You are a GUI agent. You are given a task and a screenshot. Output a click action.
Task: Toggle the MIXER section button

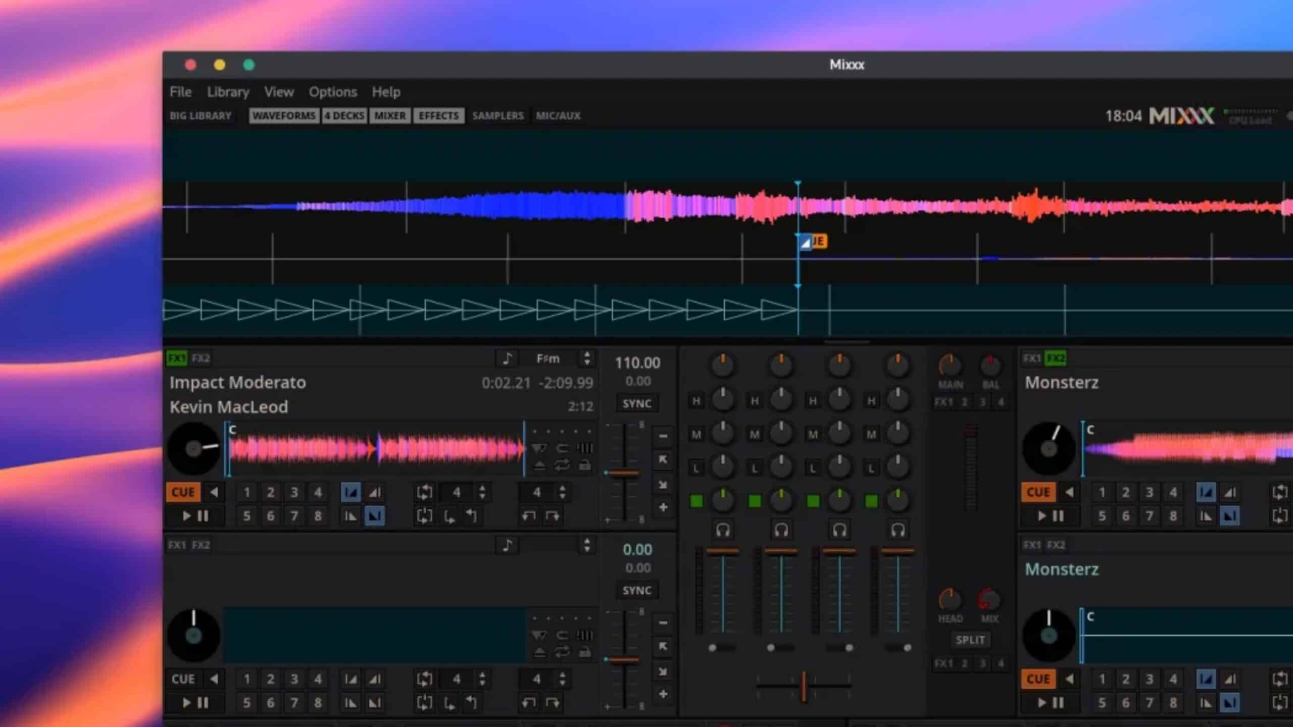(389, 116)
